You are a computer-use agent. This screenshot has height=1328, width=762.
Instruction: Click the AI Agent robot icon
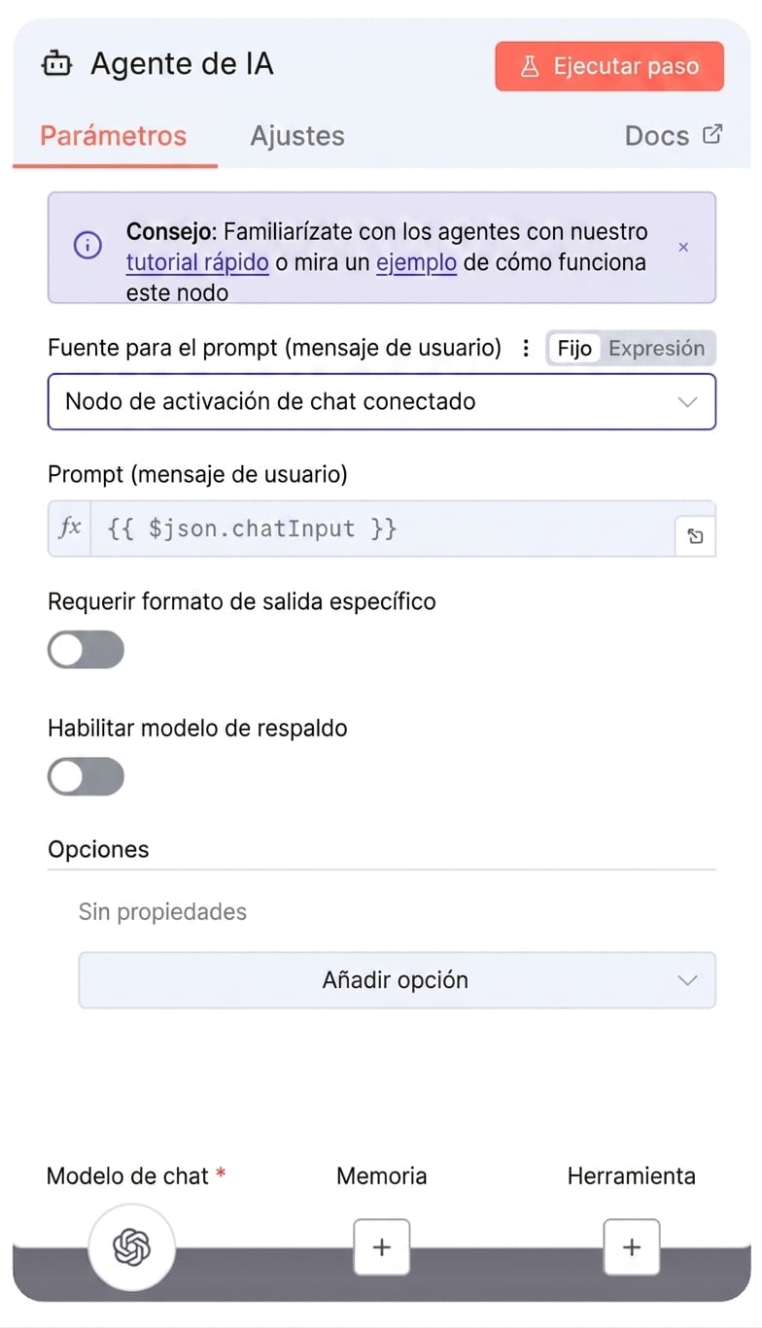click(56, 65)
